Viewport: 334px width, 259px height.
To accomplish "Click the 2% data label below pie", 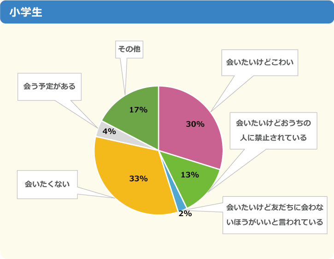I will [x=185, y=213].
